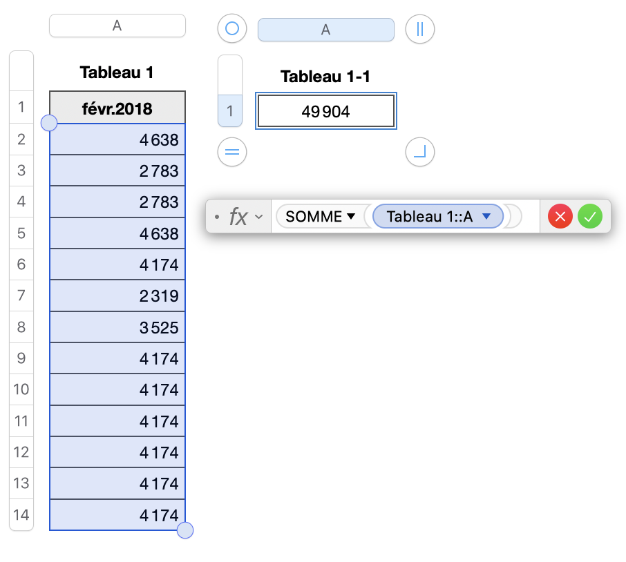Select the cell showing 49 904
The image size is (626, 562).
[x=325, y=111]
